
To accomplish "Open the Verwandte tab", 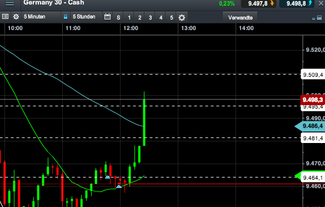I will point(240,17).
